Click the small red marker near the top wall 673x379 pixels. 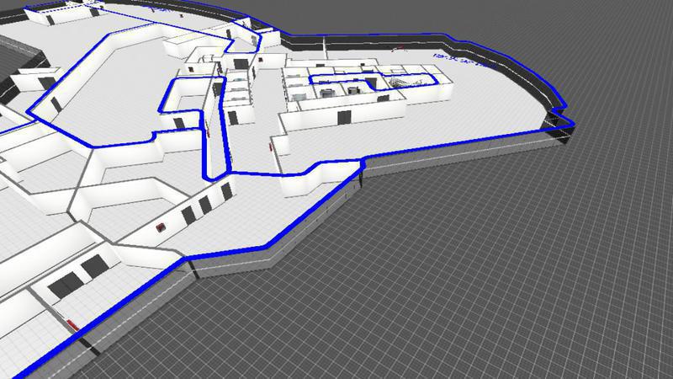pos(402,48)
